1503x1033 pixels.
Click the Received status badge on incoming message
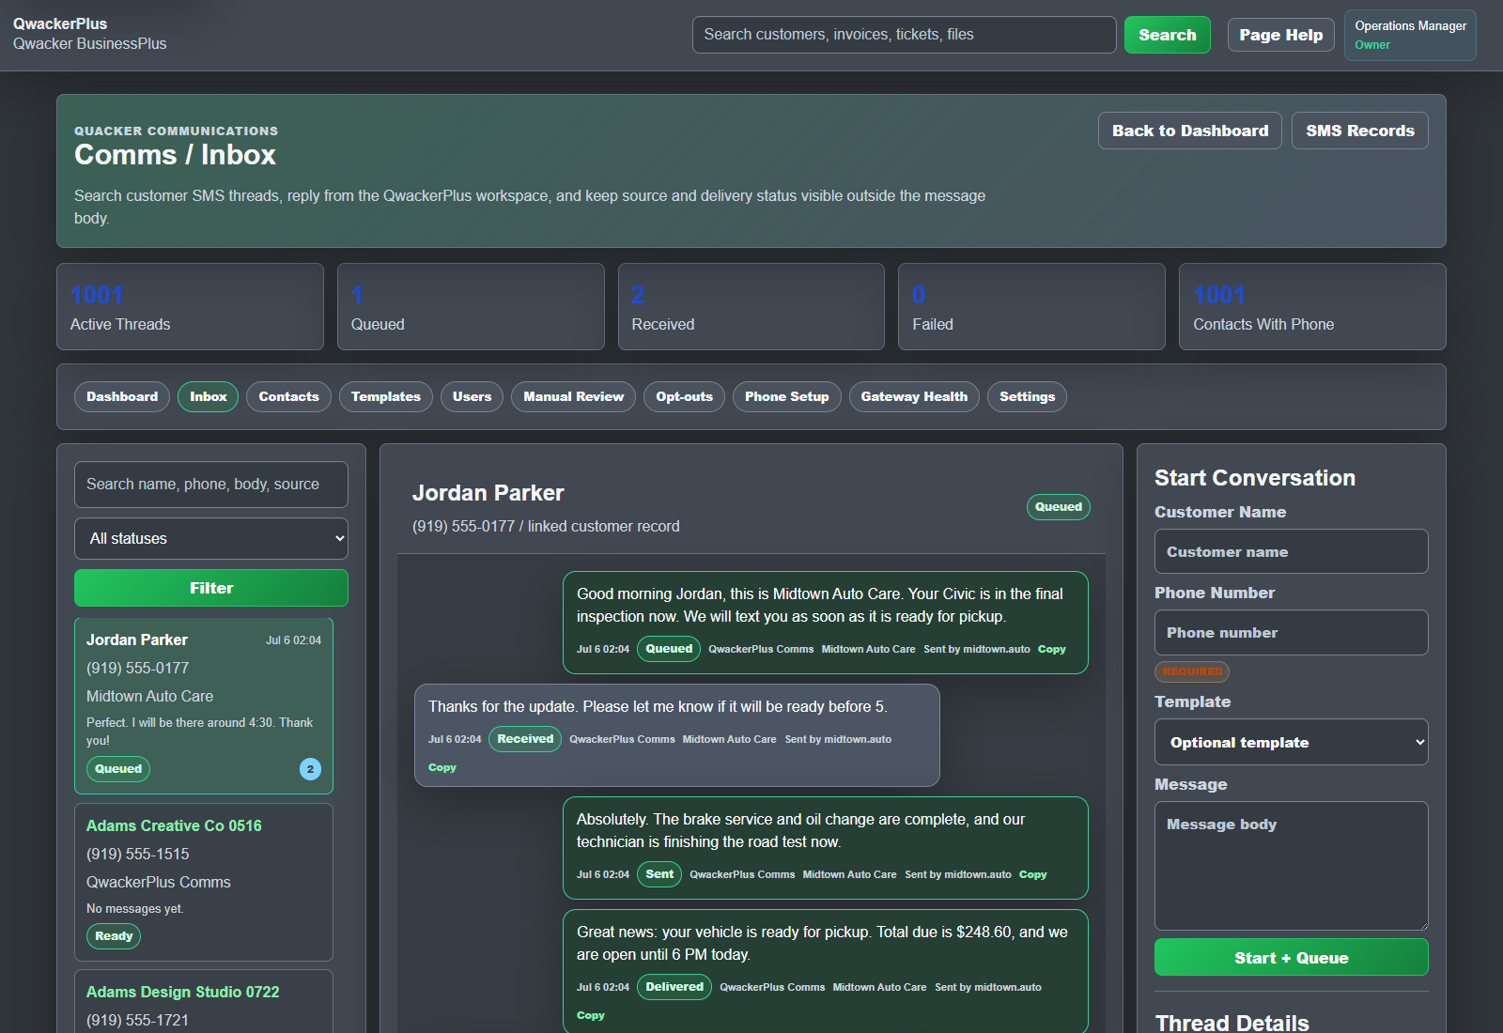(x=525, y=739)
